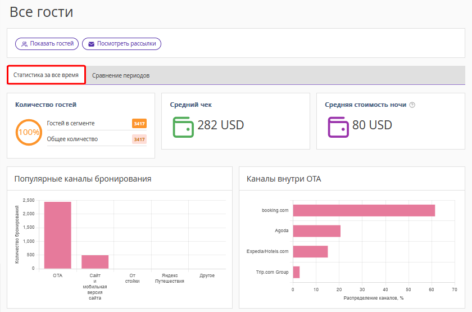Click the Expedia/Hotels.com bar

tap(310, 251)
